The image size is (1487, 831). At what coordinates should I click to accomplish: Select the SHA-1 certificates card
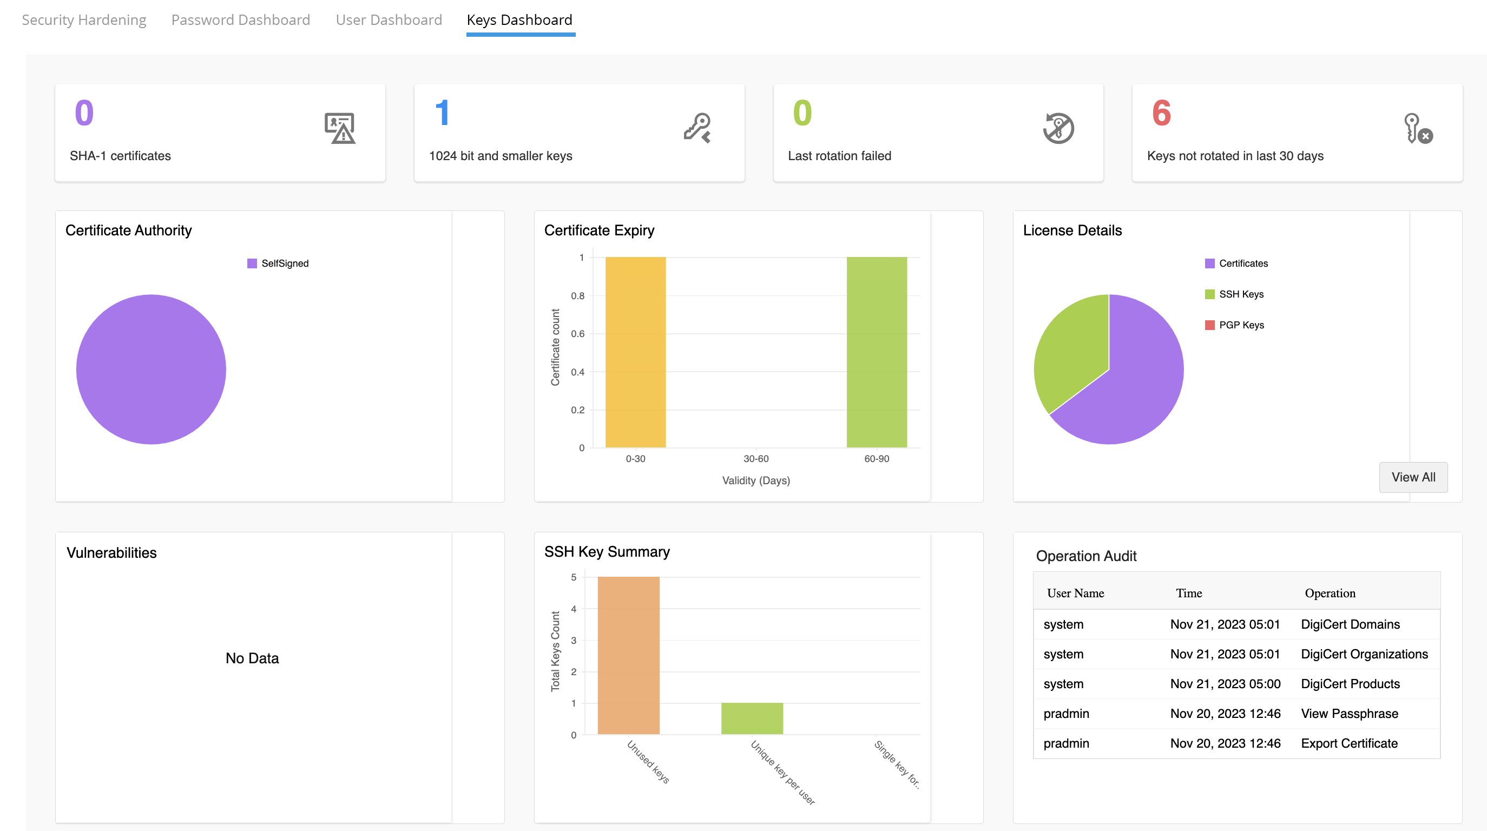click(221, 133)
